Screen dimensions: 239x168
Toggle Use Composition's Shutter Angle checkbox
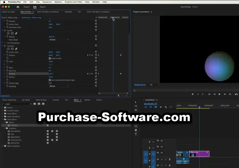coord(50,80)
